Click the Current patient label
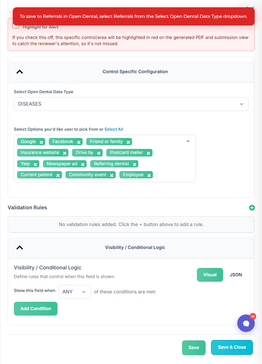Screen dimensions: 262x364 click(x=37, y=175)
